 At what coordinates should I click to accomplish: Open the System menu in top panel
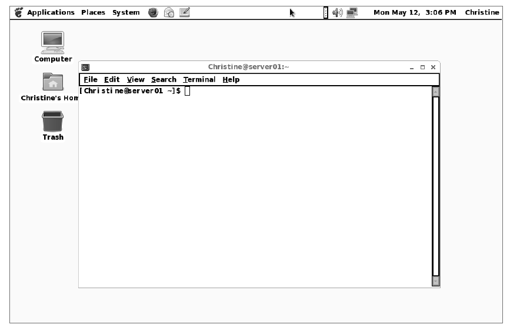point(126,12)
